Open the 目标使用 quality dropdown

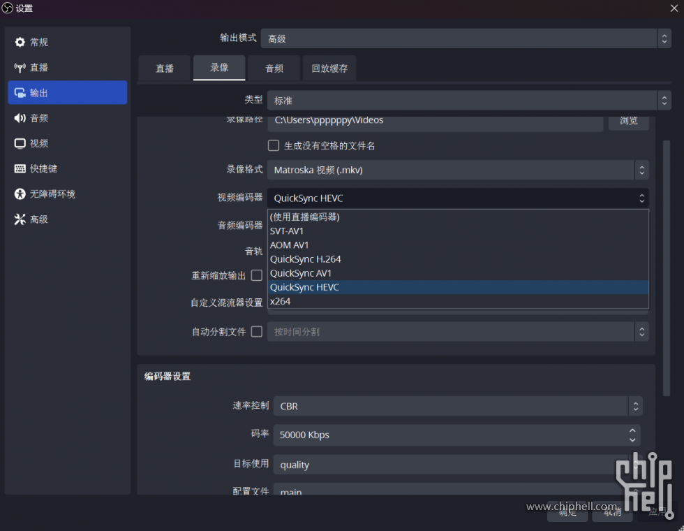(x=458, y=465)
